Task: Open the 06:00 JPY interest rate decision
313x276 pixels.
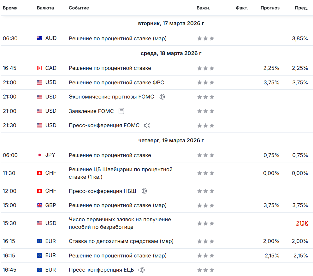Action: click(x=110, y=155)
